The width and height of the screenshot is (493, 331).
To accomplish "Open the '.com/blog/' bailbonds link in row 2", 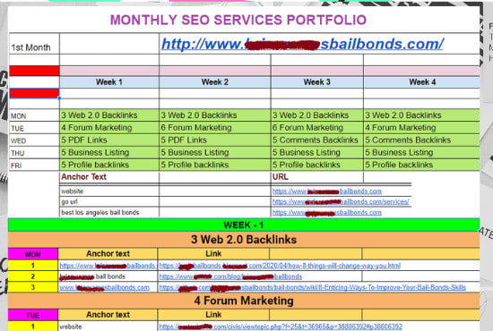I will [230, 276].
